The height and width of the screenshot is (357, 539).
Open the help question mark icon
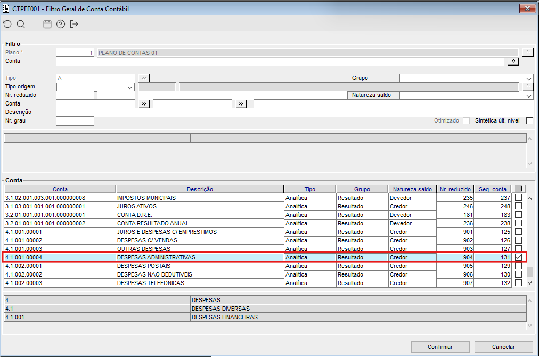coord(61,24)
